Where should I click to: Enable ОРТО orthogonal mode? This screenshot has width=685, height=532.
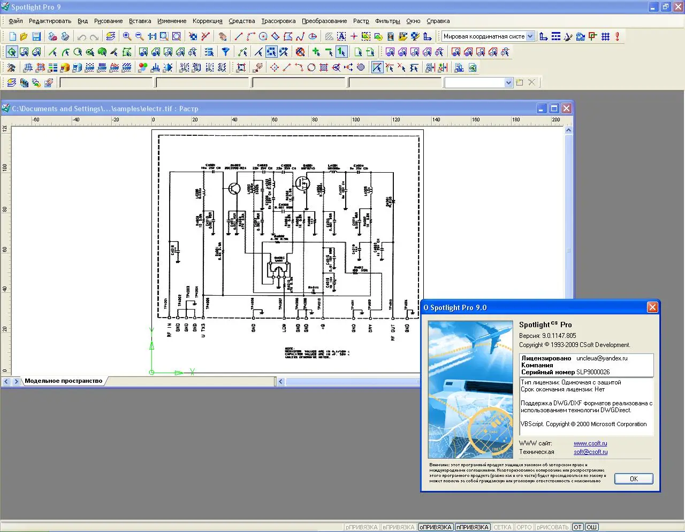524,527
